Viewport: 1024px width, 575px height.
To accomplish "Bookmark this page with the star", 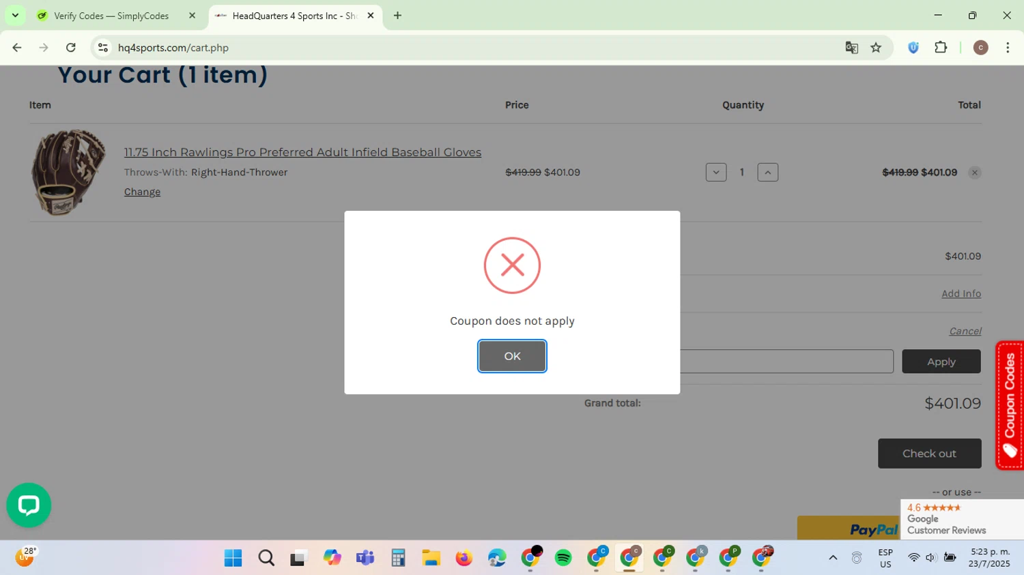I will 876,48.
